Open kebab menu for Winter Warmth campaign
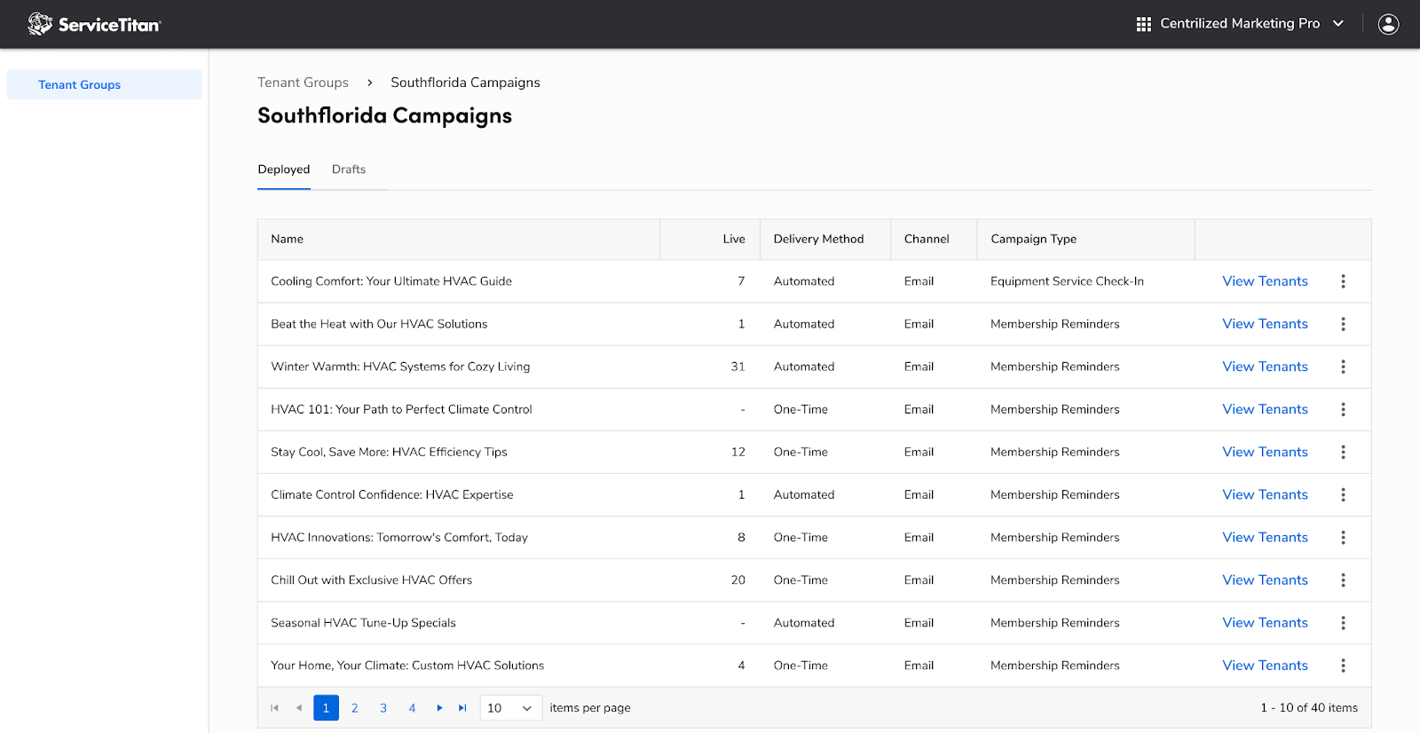 coord(1343,366)
